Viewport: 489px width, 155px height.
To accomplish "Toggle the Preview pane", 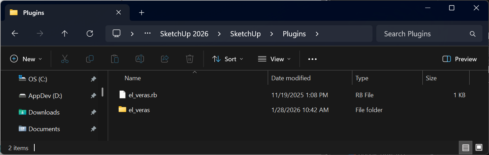I will (460, 59).
